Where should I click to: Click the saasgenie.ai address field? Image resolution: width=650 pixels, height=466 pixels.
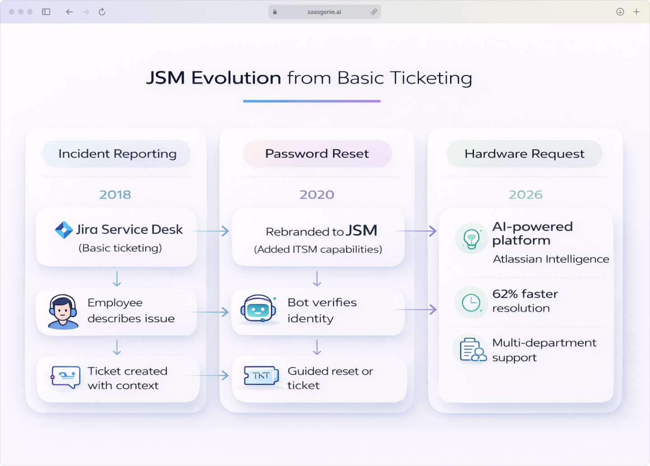click(325, 12)
